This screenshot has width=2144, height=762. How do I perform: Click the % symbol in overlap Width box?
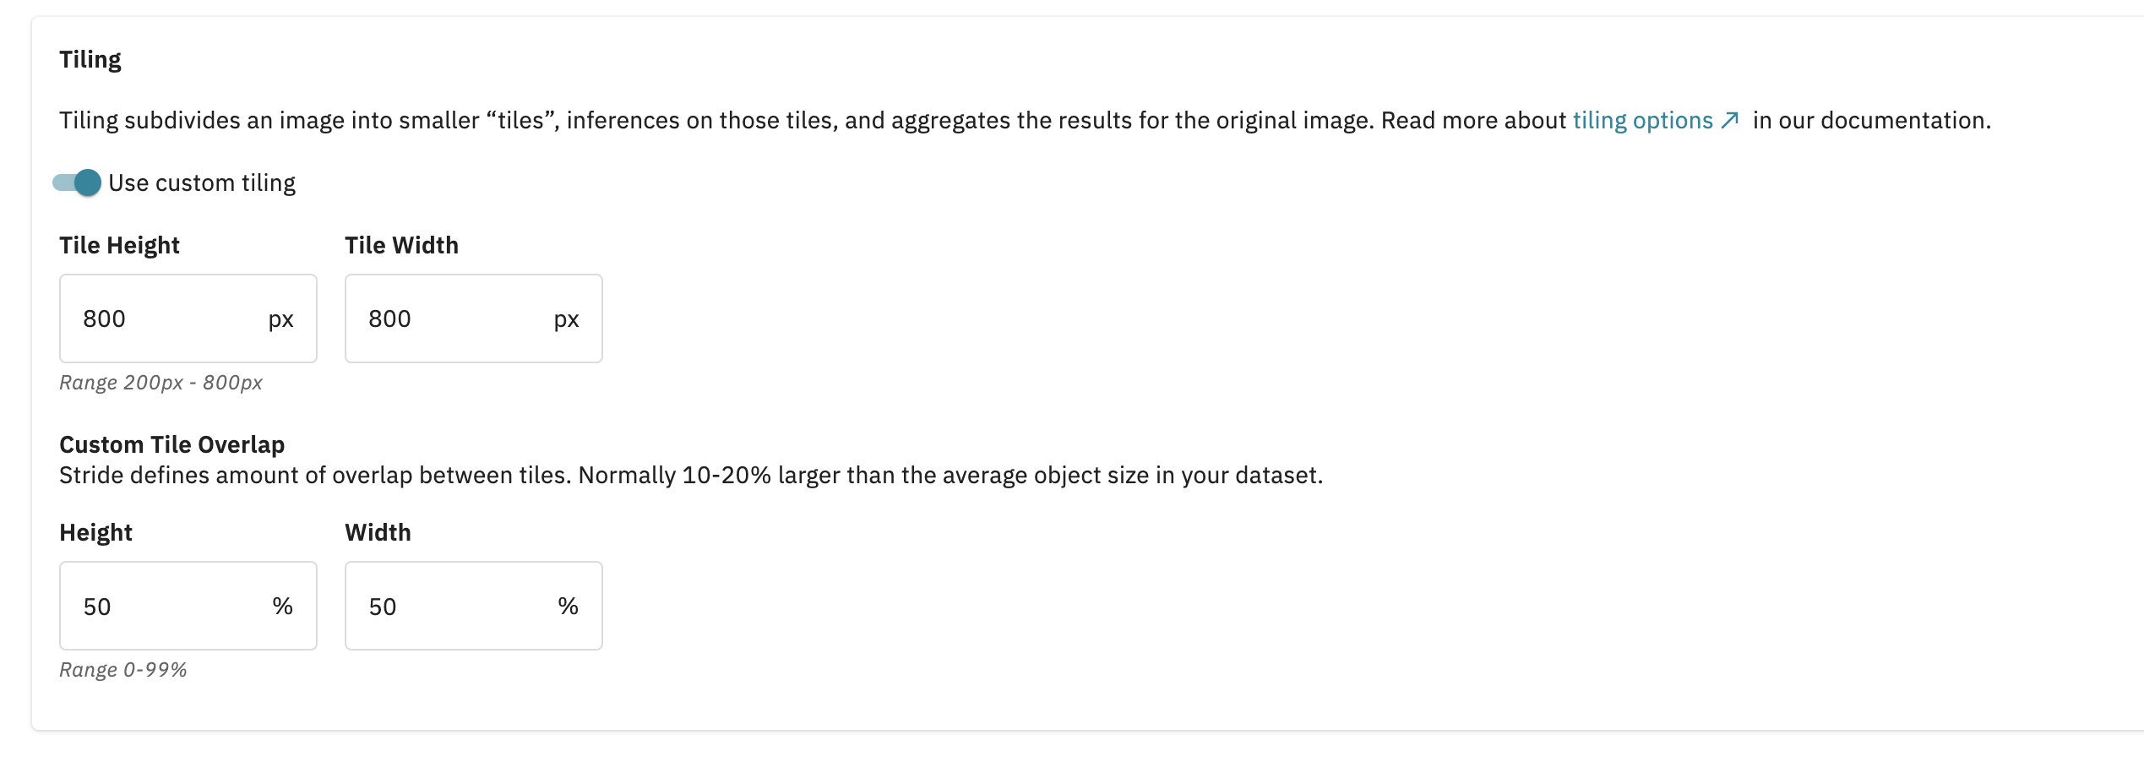pos(568,606)
